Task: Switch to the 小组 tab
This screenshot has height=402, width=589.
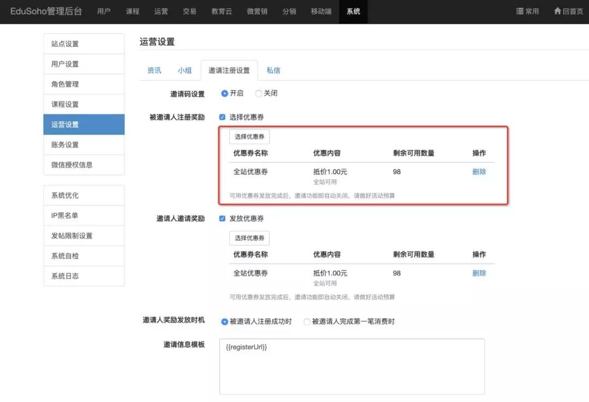Action: tap(184, 70)
